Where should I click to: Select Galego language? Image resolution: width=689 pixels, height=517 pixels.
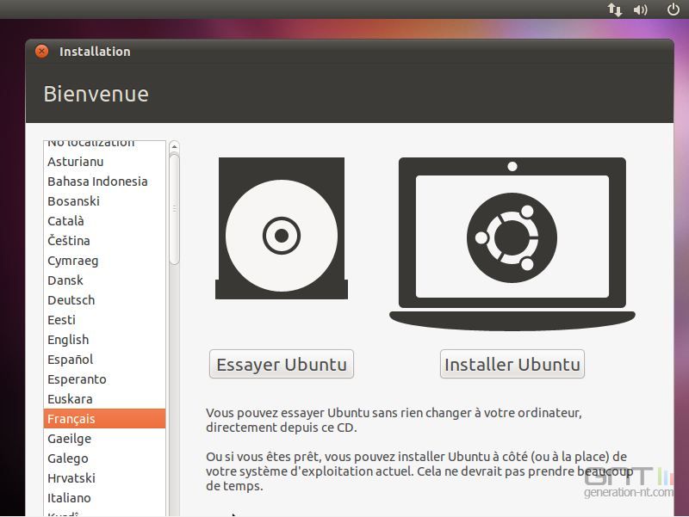point(104,459)
